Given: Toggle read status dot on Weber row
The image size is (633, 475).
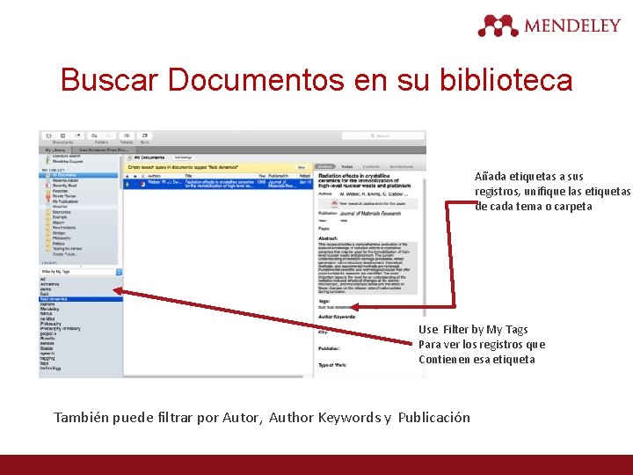Looking at the screenshot, I should pos(135,184).
